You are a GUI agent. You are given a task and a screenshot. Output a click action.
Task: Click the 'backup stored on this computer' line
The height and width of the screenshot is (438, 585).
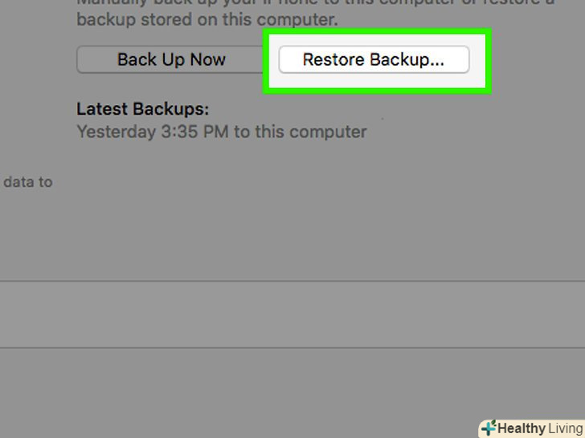[207, 18]
